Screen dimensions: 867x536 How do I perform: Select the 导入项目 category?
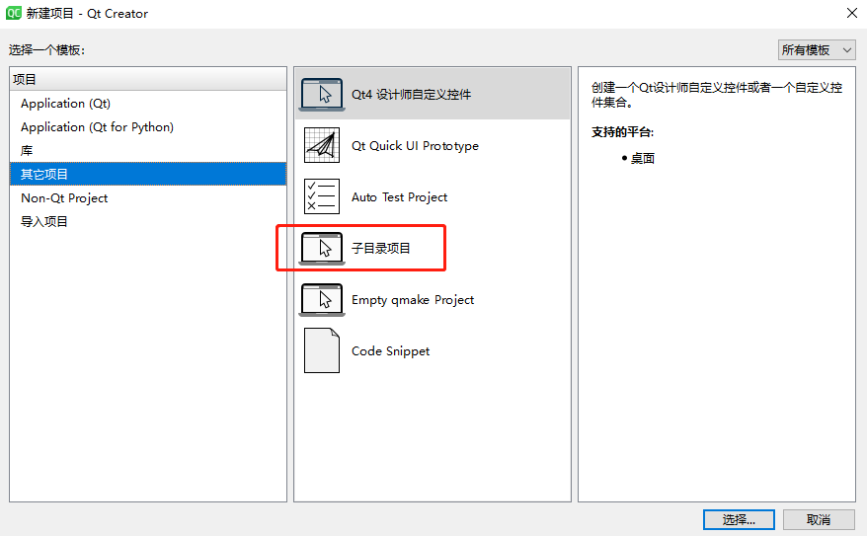pyautogui.click(x=148, y=221)
